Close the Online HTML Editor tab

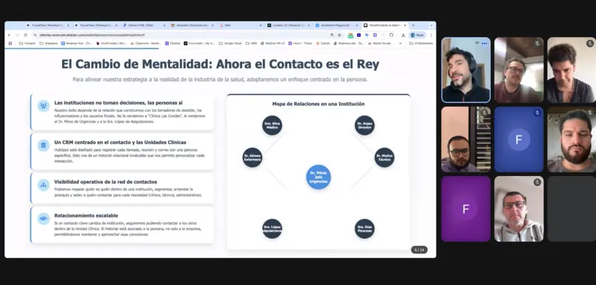[164, 25]
